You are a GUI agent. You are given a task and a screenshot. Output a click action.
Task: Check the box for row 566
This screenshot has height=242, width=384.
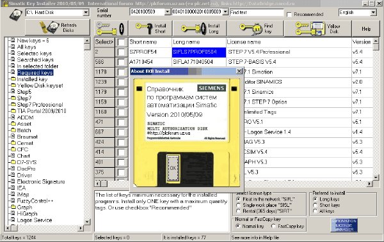tap(121, 62)
